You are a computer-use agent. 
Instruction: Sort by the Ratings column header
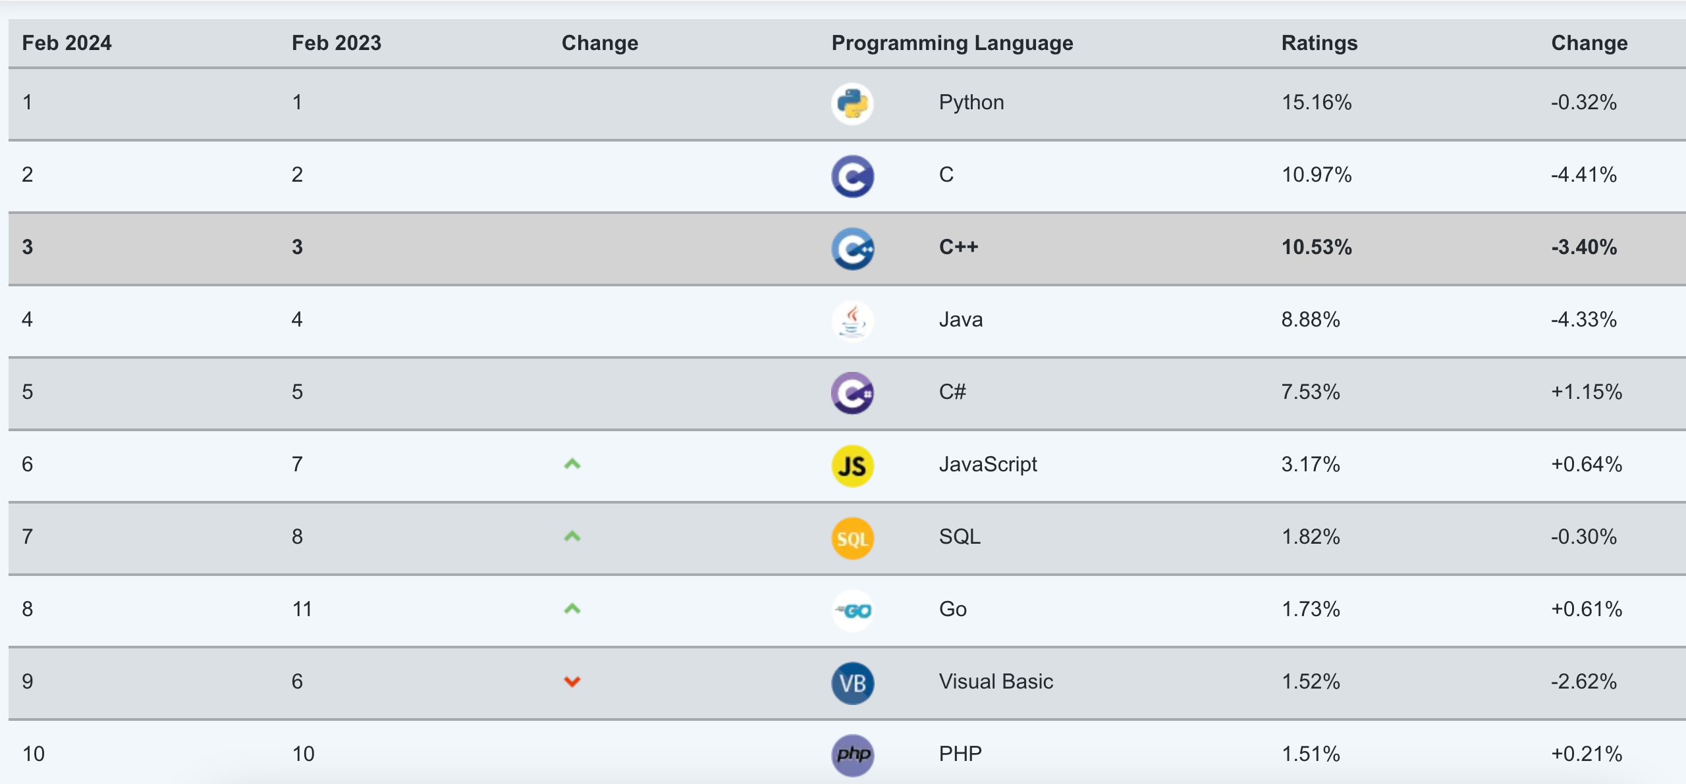[1319, 43]
